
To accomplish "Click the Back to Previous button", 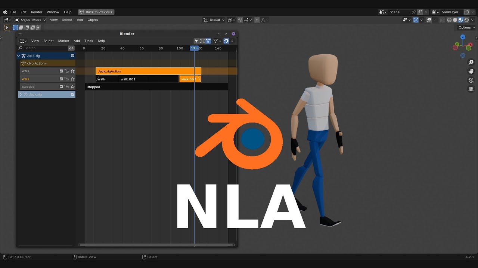I will click(96, 12).
